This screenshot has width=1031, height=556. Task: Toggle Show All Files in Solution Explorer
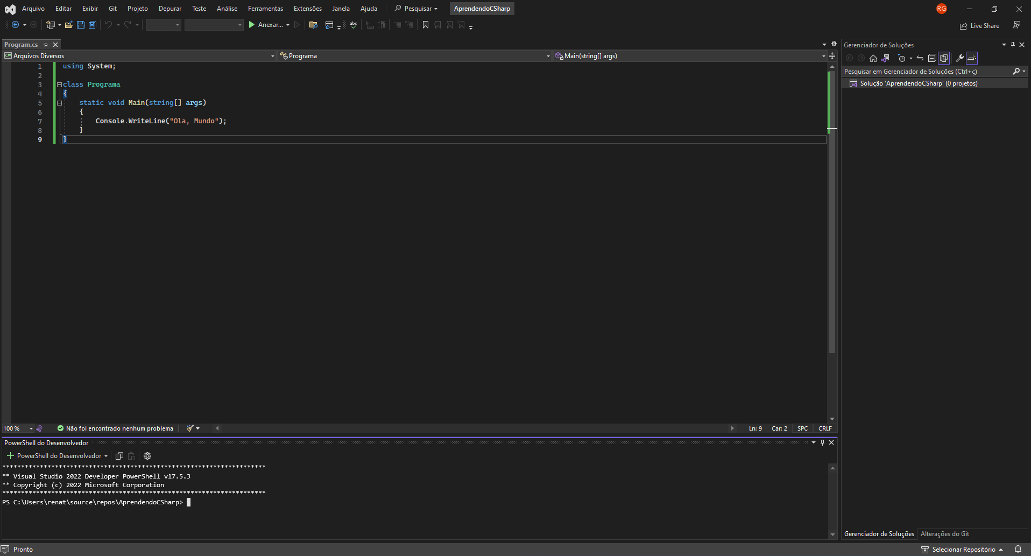pyautogui.click(x=944, y=58)
